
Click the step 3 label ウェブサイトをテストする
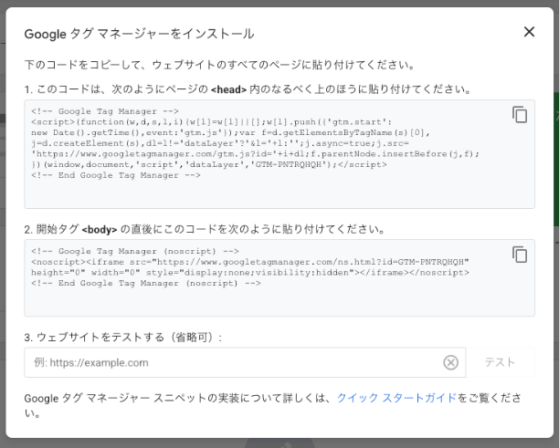pyautogui.click(x=123, y=337)
